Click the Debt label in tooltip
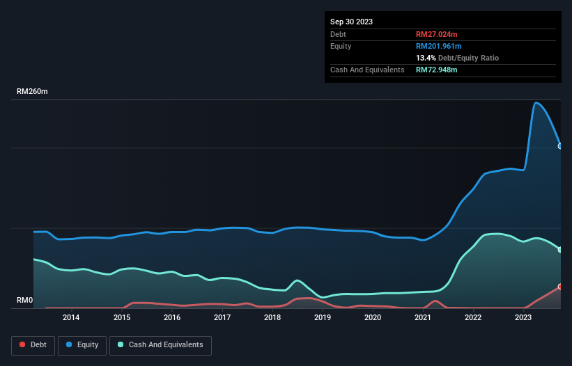572x366 pixels. pyautogui.click(x=338, y=34)
